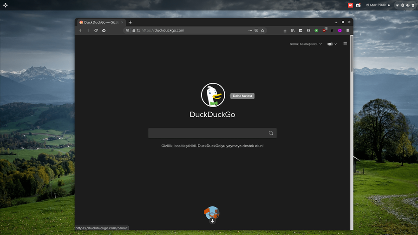This screenshot has height=235, width=418.
Task: Click the 'Daha fazlası' tooltip button
Action: coord(242,96)
